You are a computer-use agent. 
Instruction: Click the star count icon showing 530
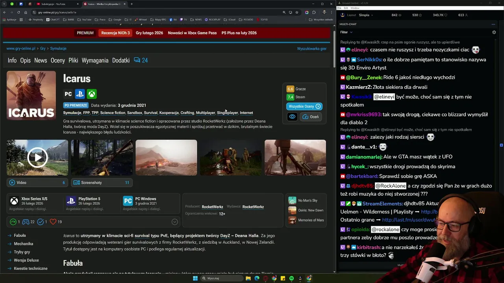point(420,15)
